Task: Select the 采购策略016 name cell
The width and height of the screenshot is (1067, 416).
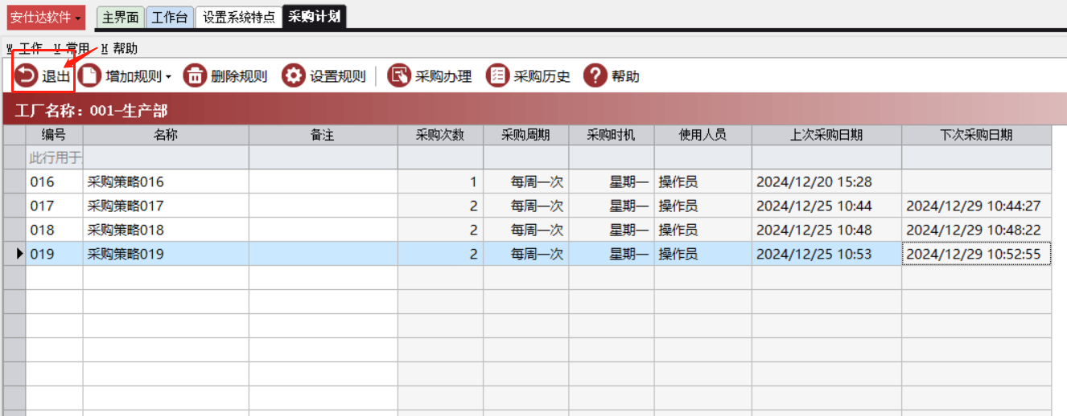Action: click(x=166, y=181)
